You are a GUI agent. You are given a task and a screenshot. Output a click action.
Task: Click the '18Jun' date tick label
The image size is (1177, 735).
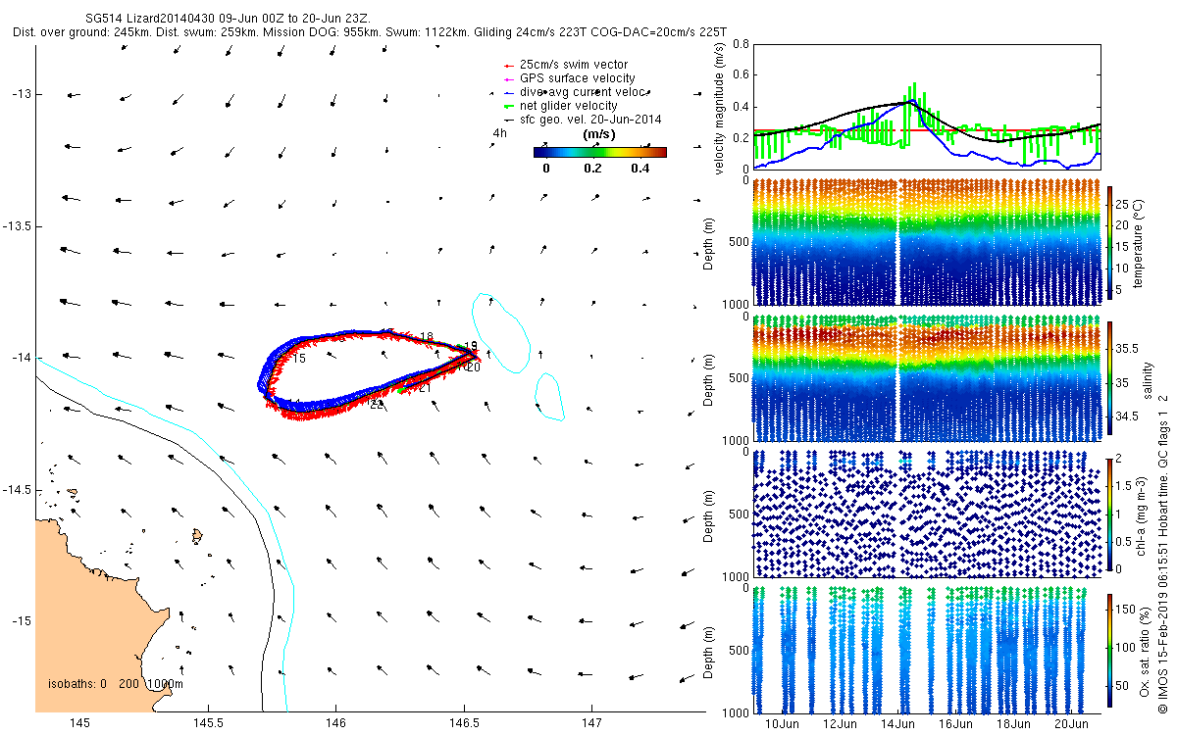[x=1014, y=724]
